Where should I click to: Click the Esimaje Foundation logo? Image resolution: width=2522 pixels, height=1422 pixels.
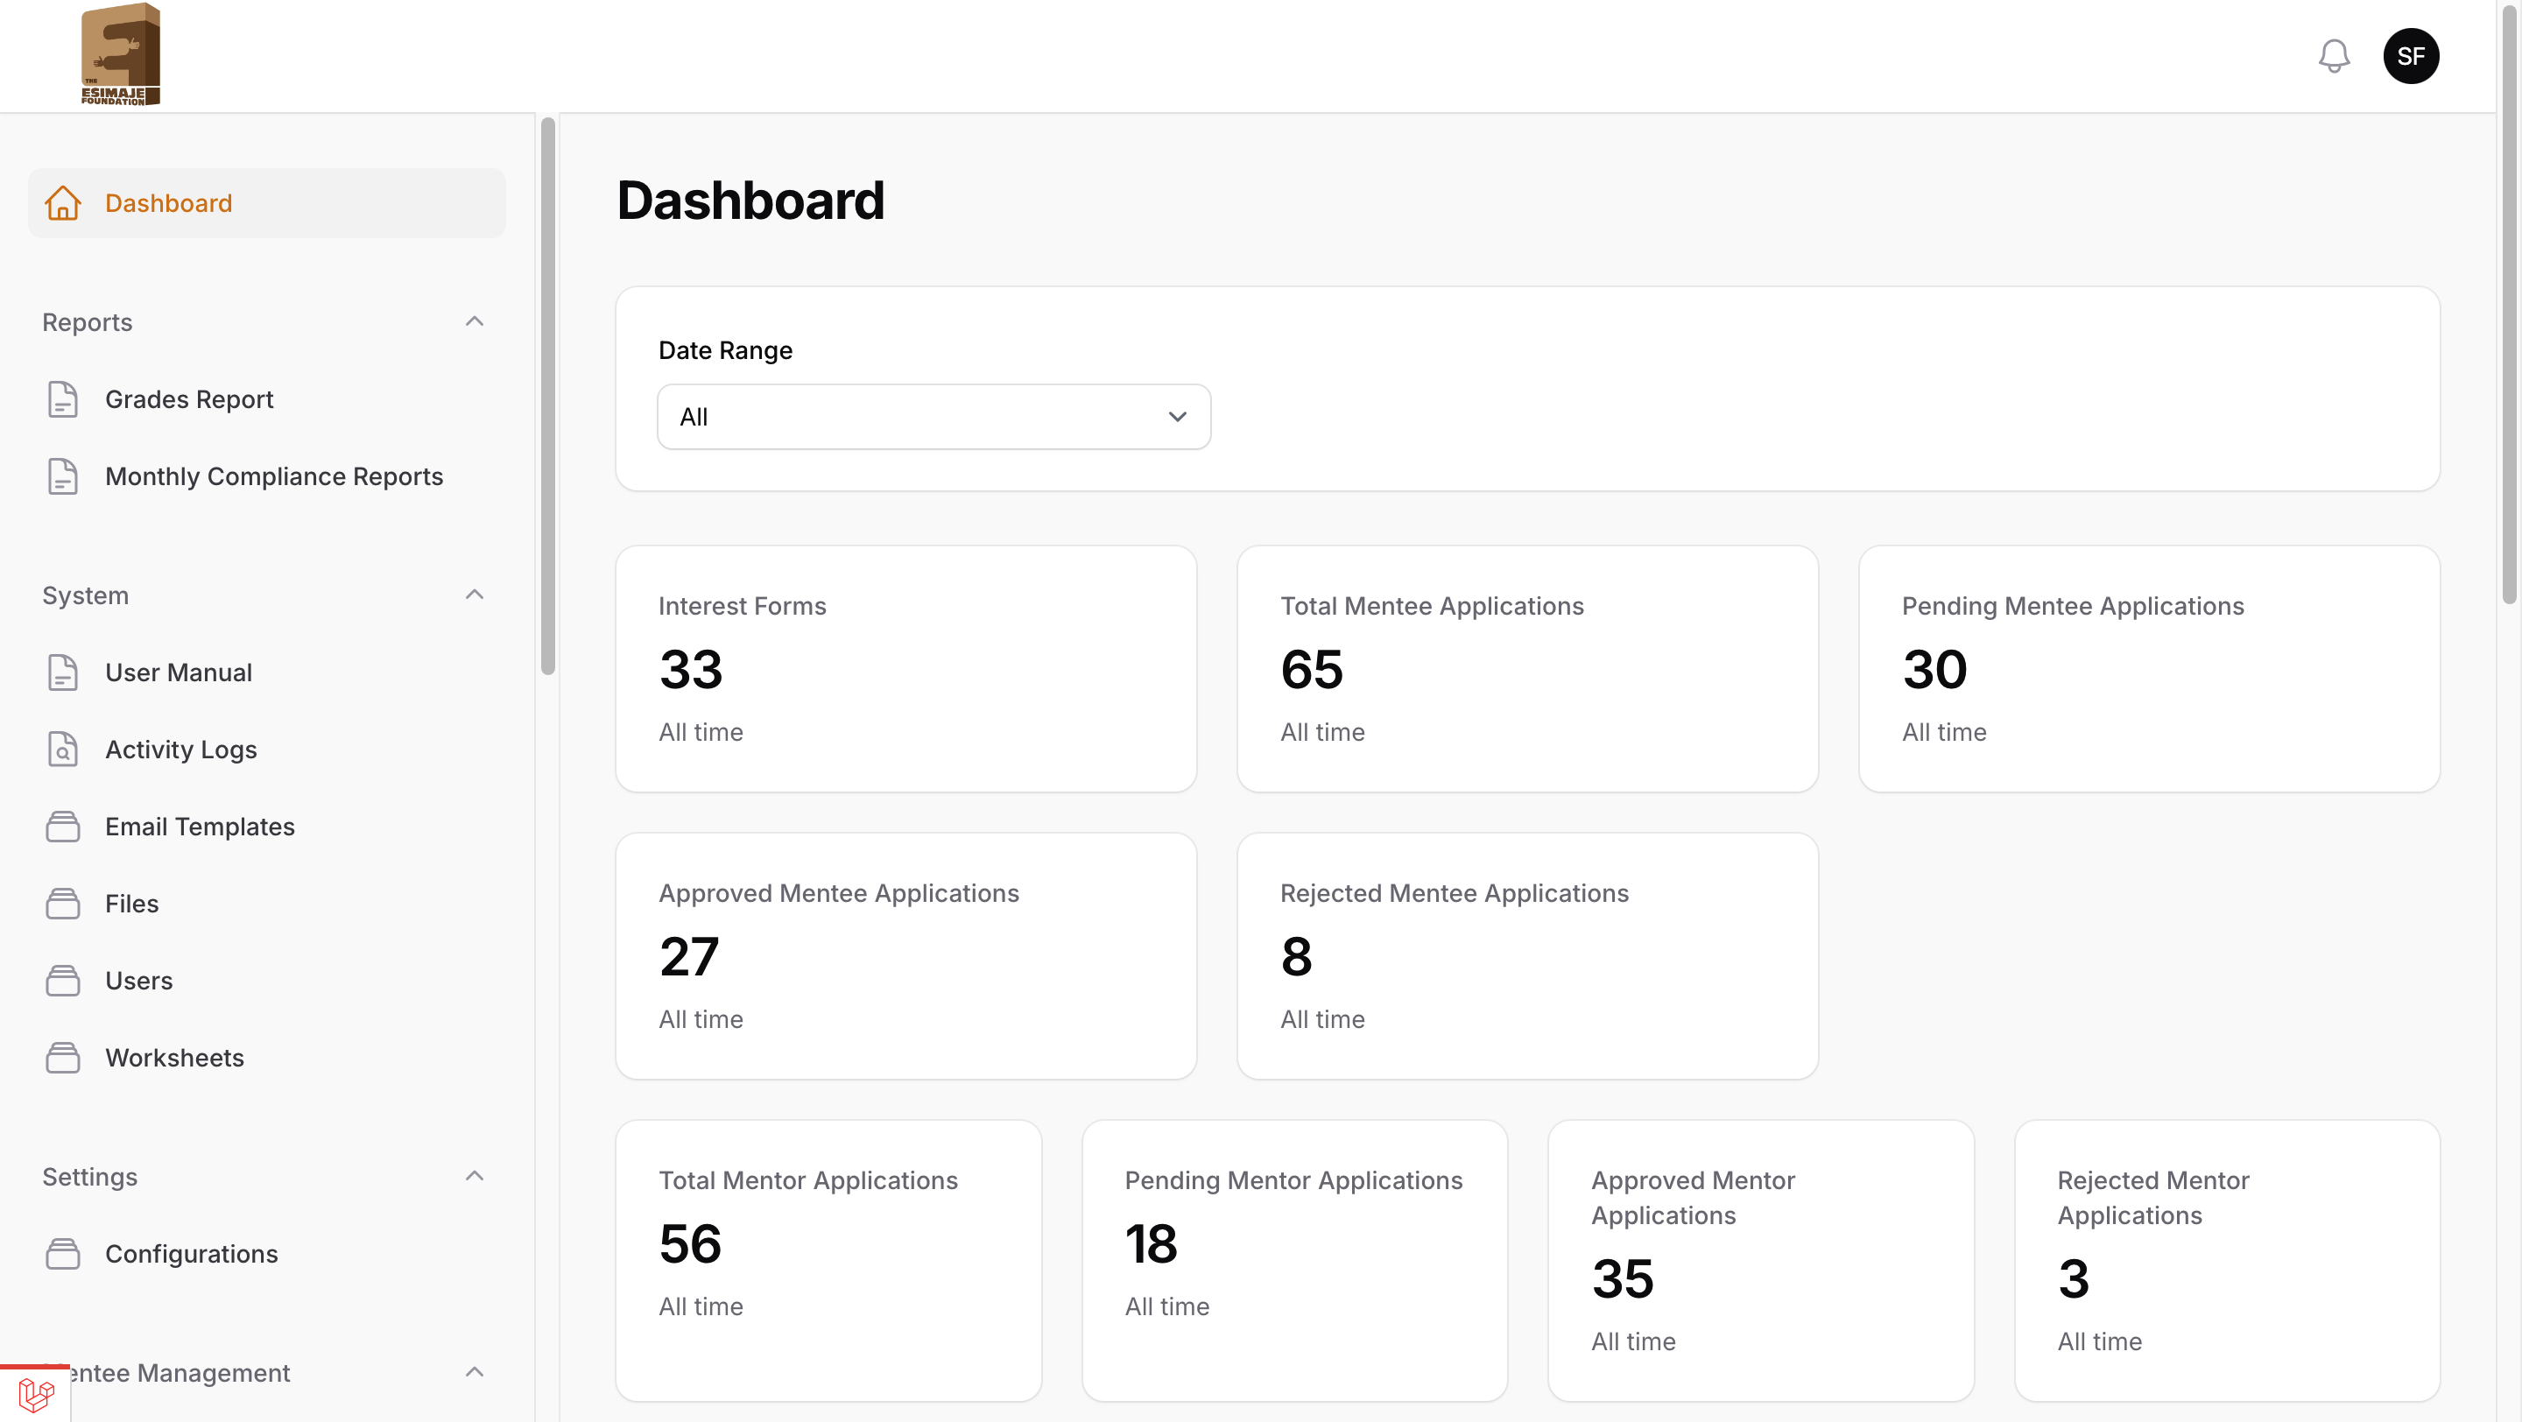pyautogui.click(x=119, y=53)
